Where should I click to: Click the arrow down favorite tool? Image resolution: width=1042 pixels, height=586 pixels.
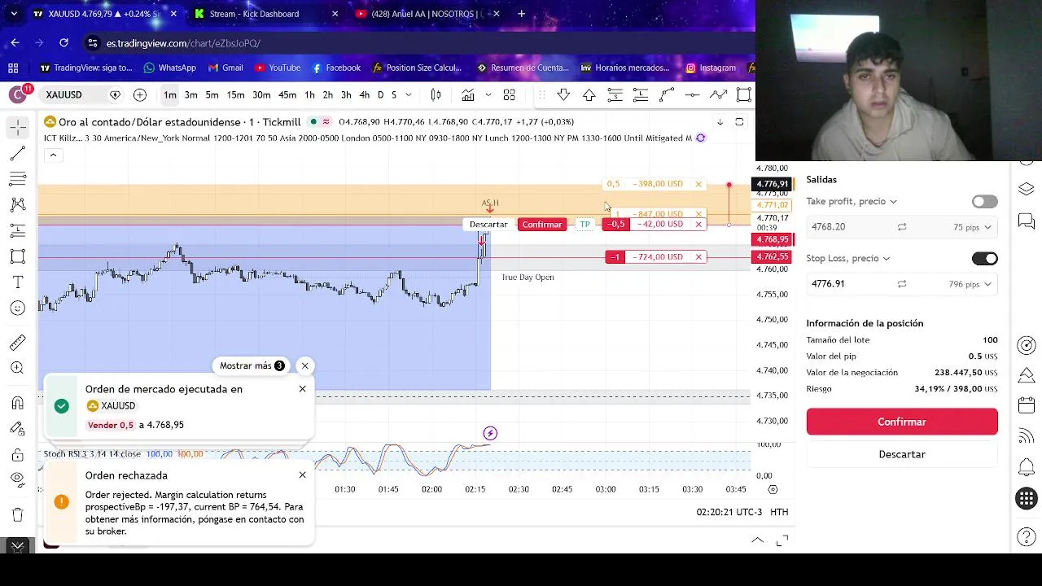pyautogui.click(x=563, y=95)
